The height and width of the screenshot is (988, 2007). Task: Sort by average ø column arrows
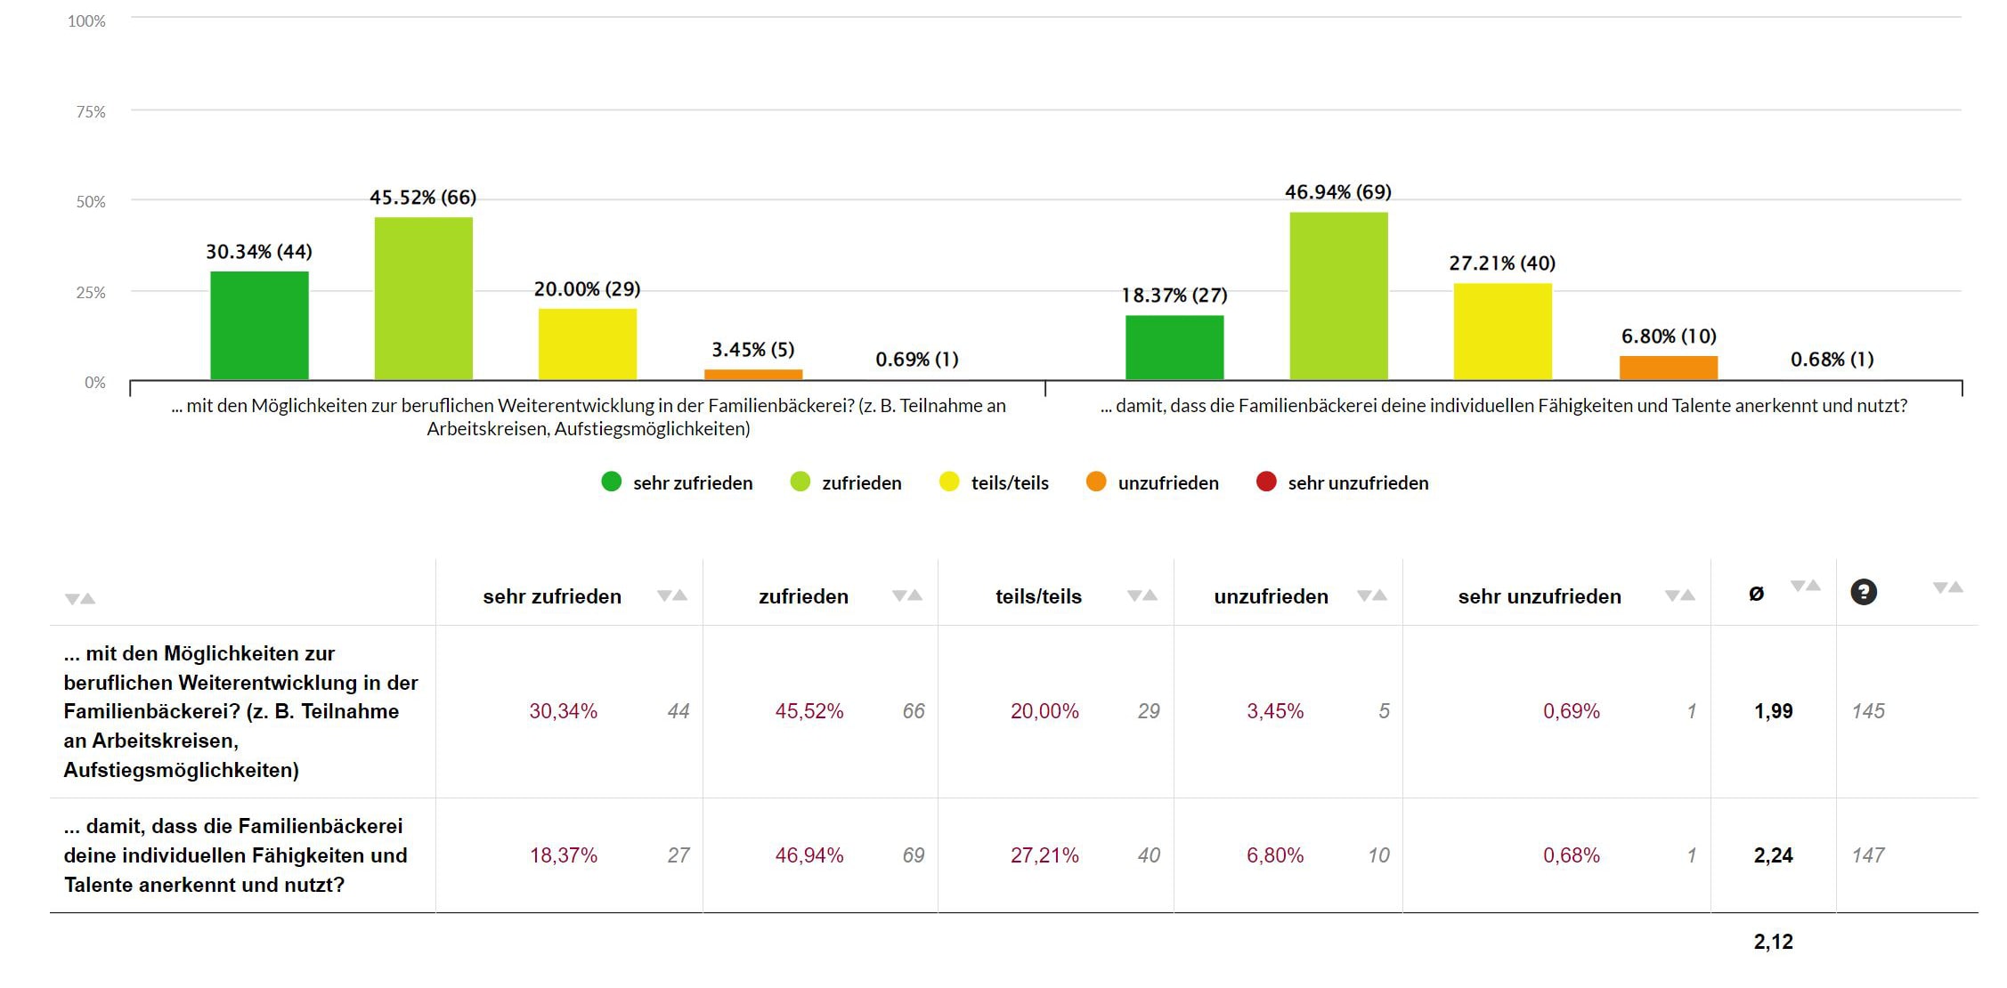pyautogui.click(x=1806, y=586)
